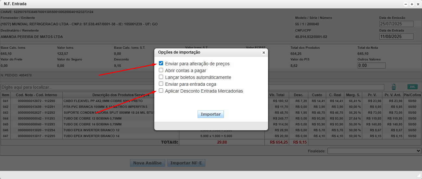Focus the Outros Valores input field
Viewport: 422px width, 179px height.
click(x=371, y=65)
